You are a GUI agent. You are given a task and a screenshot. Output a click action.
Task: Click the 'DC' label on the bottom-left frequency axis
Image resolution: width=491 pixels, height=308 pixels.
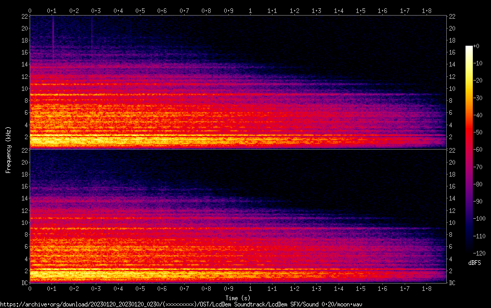tap(23, 283)
